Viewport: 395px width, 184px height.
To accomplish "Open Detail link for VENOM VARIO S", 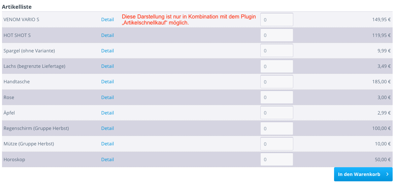I will [107, 19].
